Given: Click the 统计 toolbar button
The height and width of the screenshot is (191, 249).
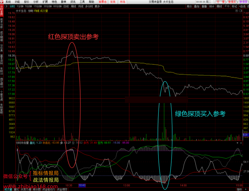Looking at the screenshot, I should pyautogui.click(x=211, y=6).
